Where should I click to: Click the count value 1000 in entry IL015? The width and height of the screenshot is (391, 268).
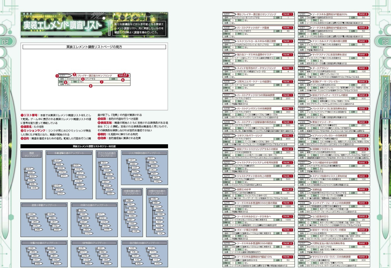click(288, 206)
